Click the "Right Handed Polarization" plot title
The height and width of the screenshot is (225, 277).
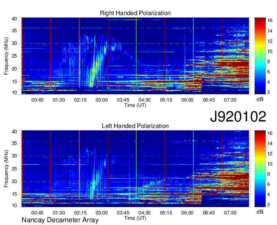coord(135,13)
